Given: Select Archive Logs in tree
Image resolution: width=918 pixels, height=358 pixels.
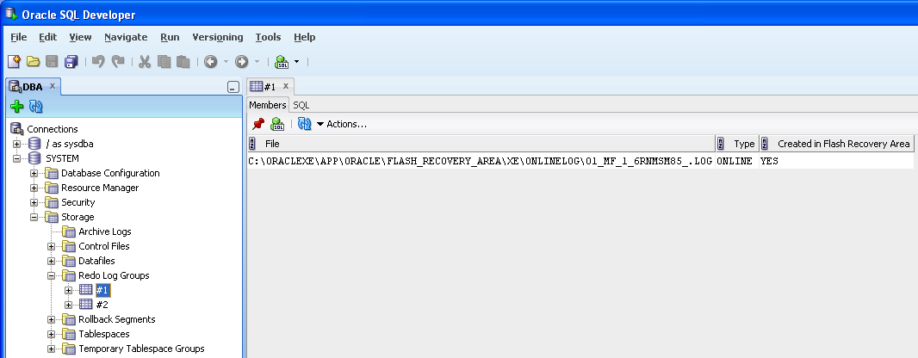Looking at the screenshot, I should click(105, 231).
